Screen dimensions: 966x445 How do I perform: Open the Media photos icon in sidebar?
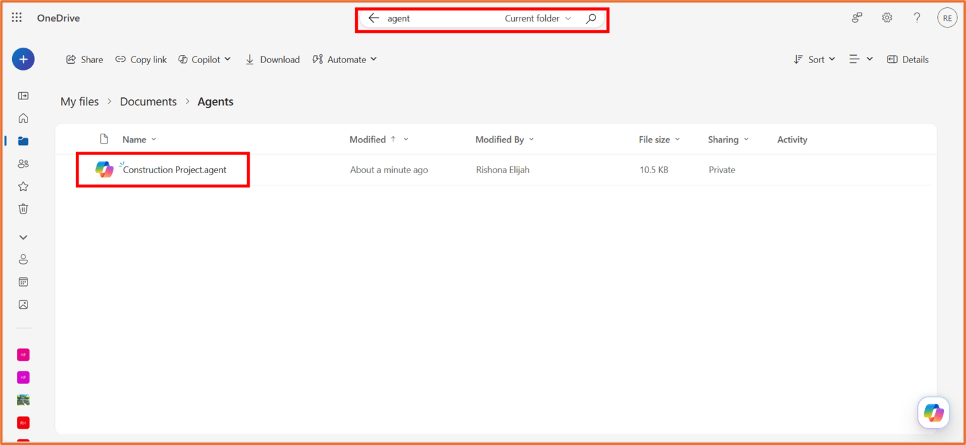23,305
